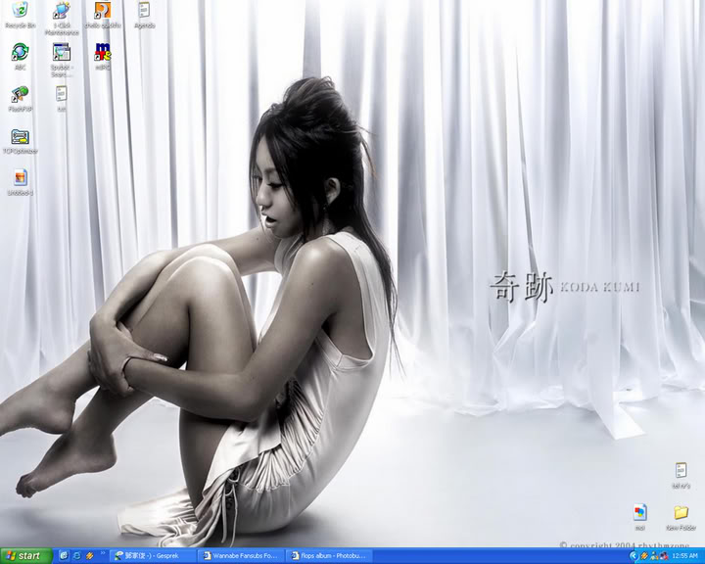Image resolution: width=705 pixels, height=564 pixels.
Task: Launch the 1-Click Maintenance shortcut
Action: click(x=62, y=18)
